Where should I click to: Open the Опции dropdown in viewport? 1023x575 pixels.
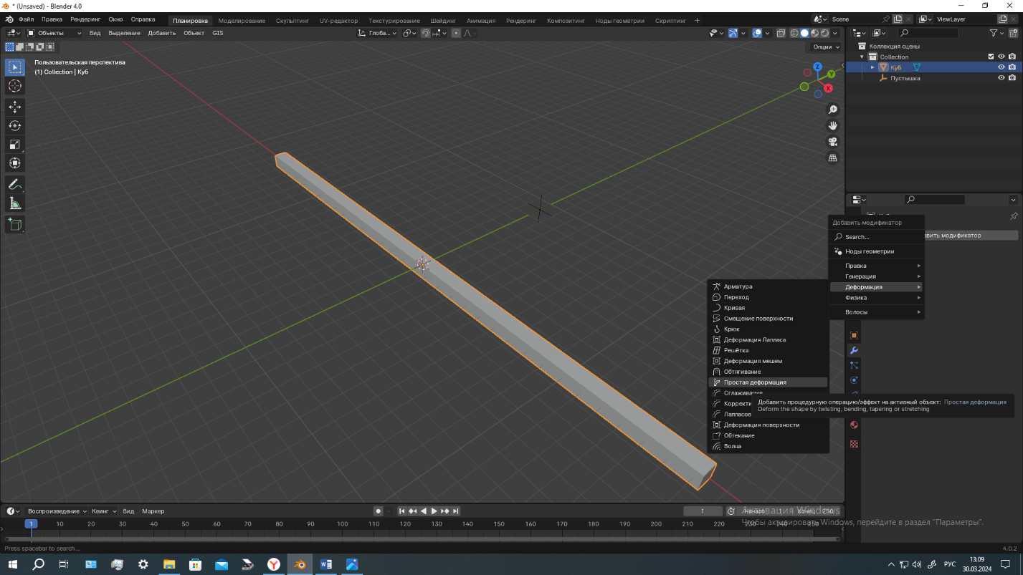pos(826,47)
